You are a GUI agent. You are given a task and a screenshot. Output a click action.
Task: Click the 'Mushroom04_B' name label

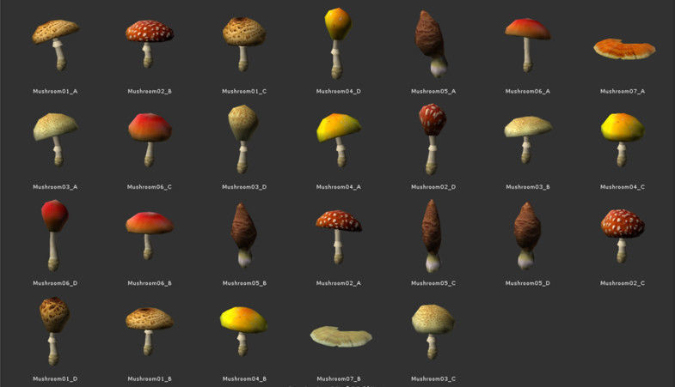pos(244,378)
